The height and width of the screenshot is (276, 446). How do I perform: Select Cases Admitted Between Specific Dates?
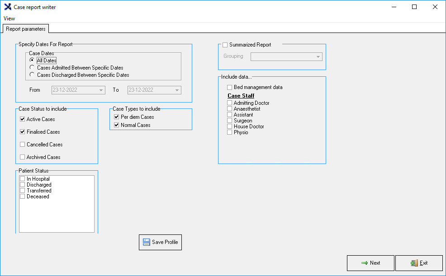pyautogui.click(x=32, y=68)
